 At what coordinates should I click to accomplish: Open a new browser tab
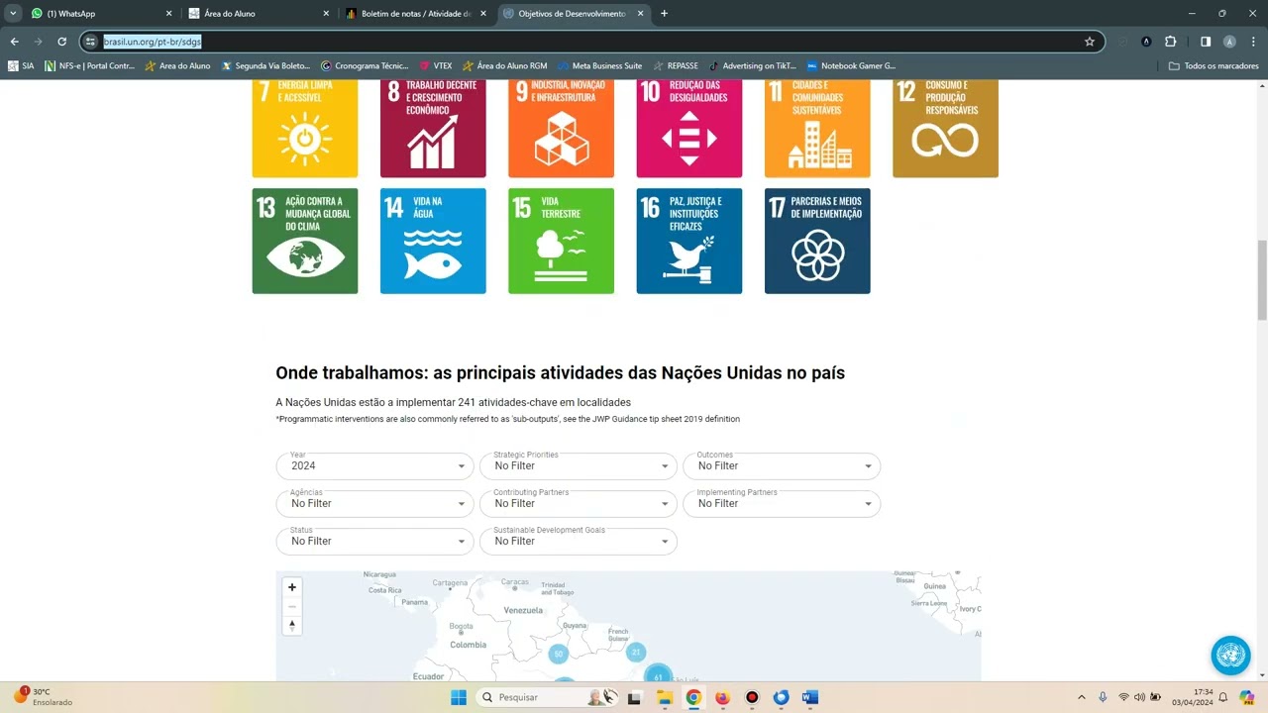[664, 14]
